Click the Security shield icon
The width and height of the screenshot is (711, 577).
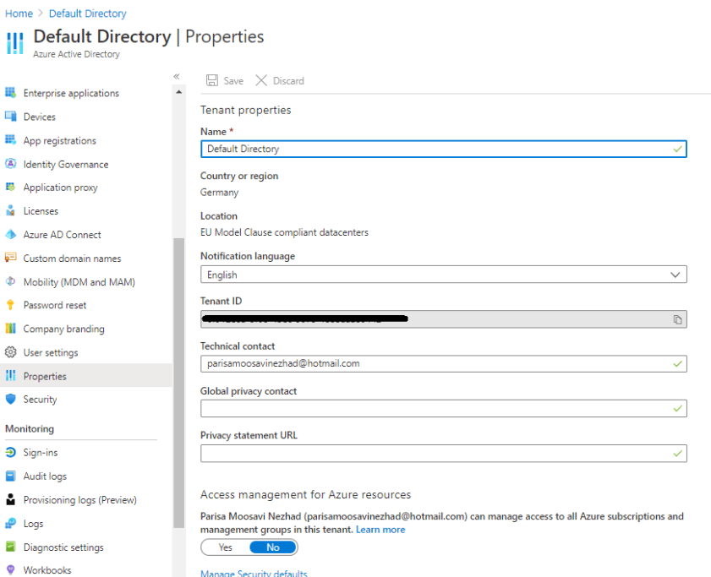(10, 399)
